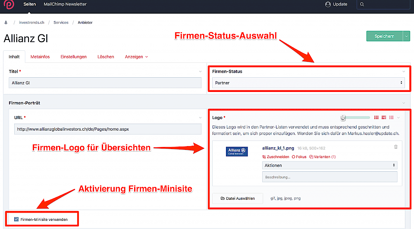The image size is (414, 229).
Task: Open MailChimp Newsletter menu item
Action: tap(65, 4)
